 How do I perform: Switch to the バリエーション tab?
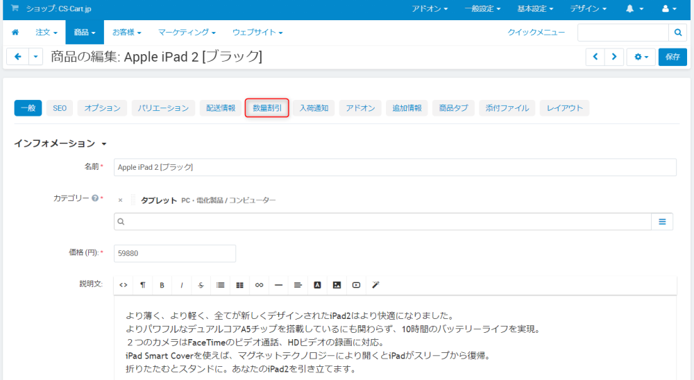click(x=163, y=108)
